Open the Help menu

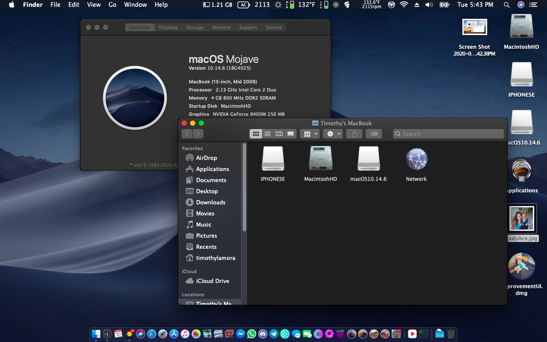tap(161, 5)
